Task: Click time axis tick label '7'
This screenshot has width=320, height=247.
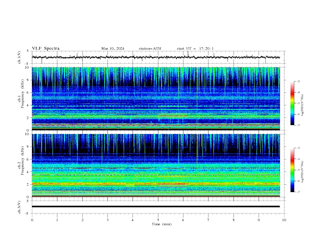Action: coord(208,220)
